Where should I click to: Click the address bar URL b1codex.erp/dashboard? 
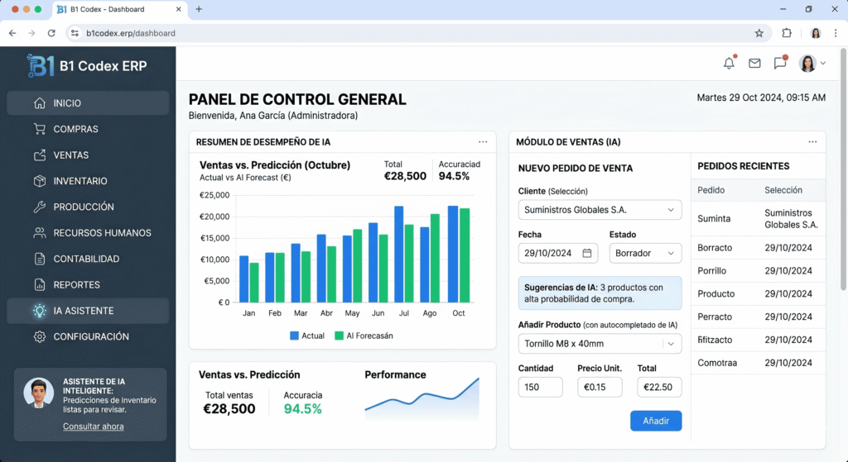tap(131, 33)
